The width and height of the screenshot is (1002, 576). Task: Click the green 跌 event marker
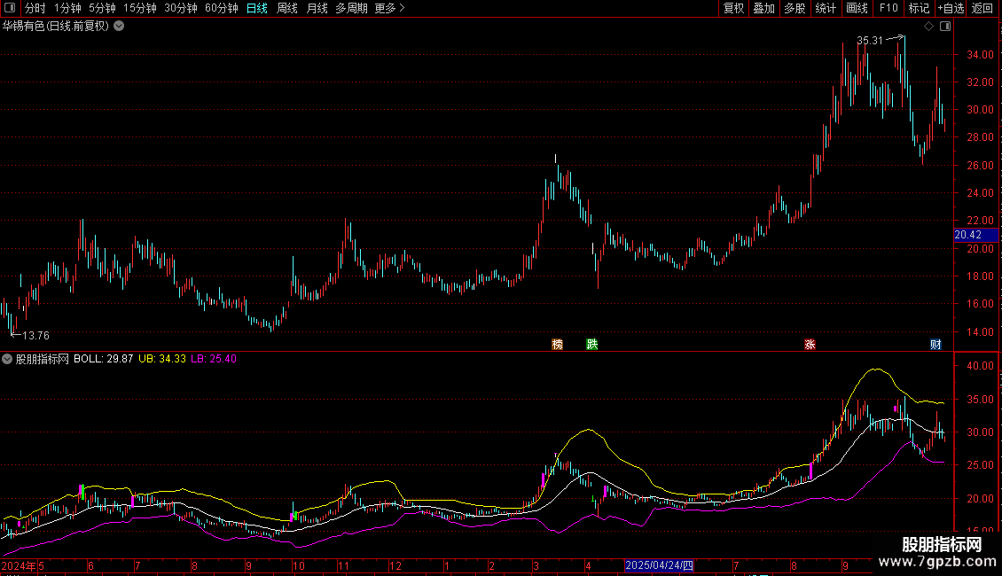click(592, 345)
